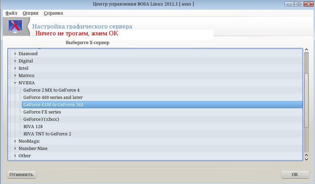Open the Файл menu

tap(11, 13)
